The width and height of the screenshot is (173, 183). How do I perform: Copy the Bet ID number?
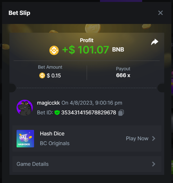click(x=121, y=113)
